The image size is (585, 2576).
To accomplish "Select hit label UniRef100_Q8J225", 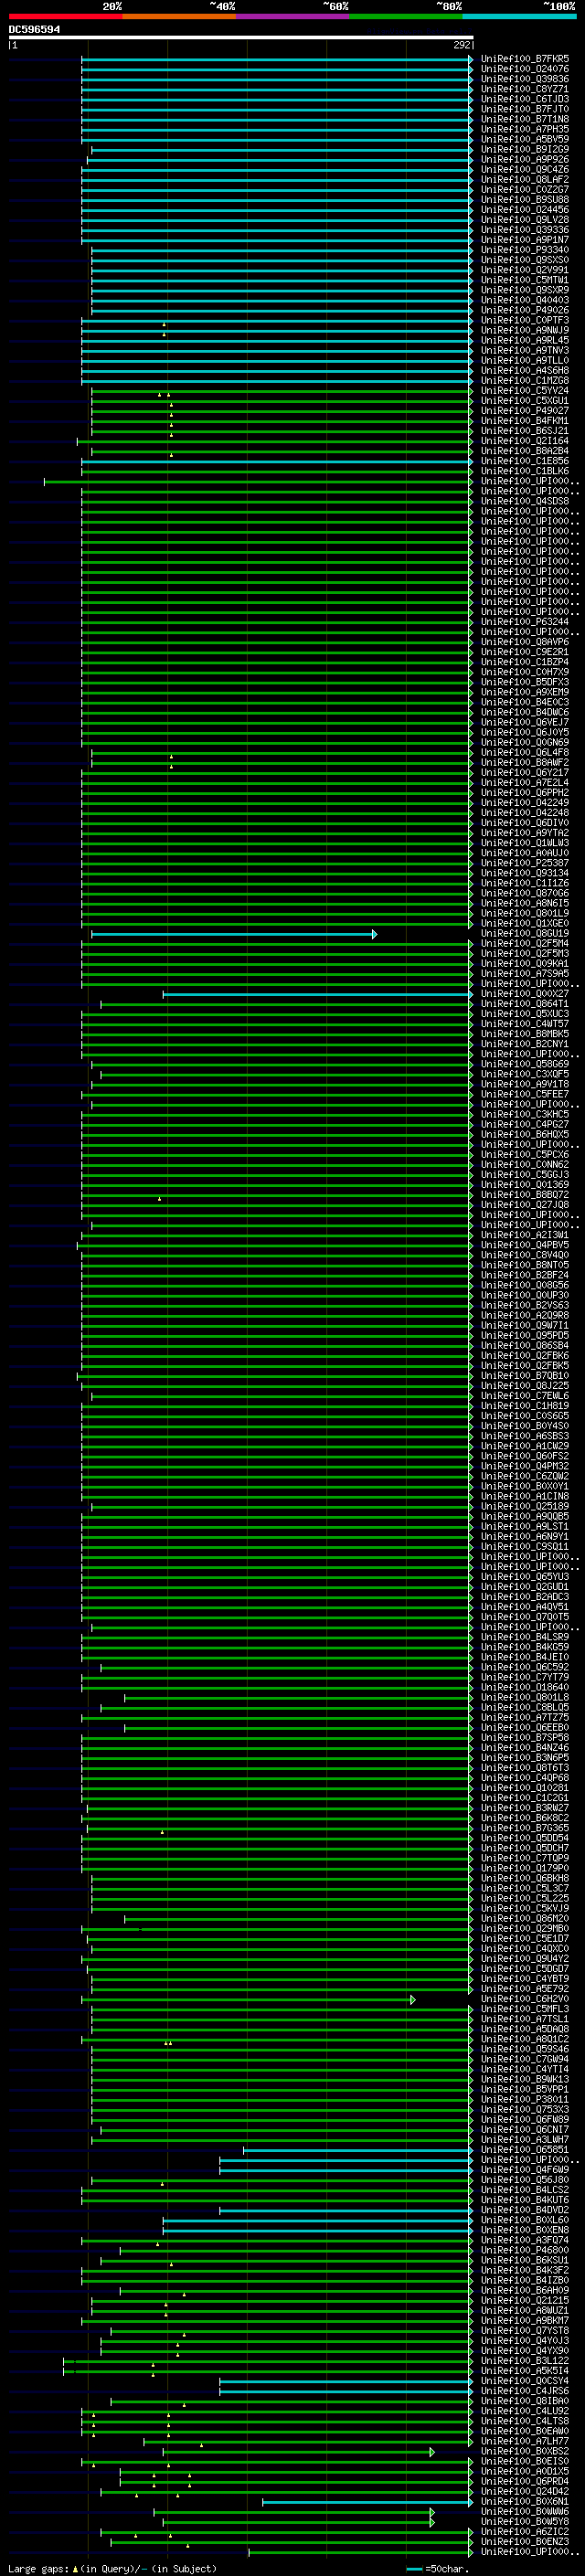I will 525,1386.
